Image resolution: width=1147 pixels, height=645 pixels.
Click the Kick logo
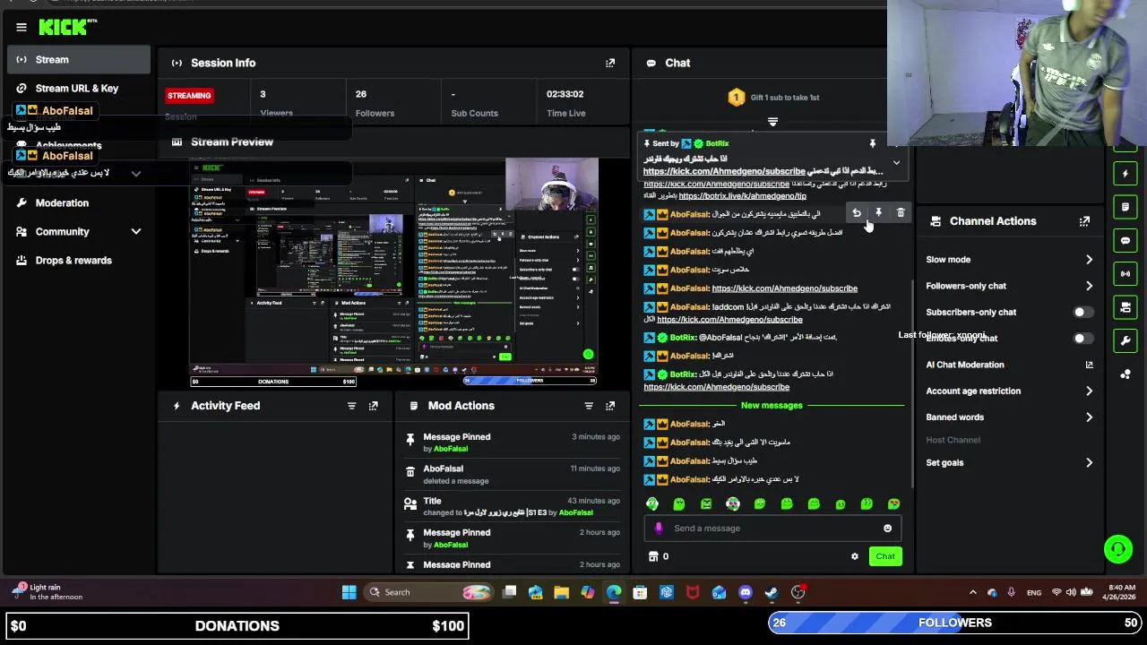point(67,28)
